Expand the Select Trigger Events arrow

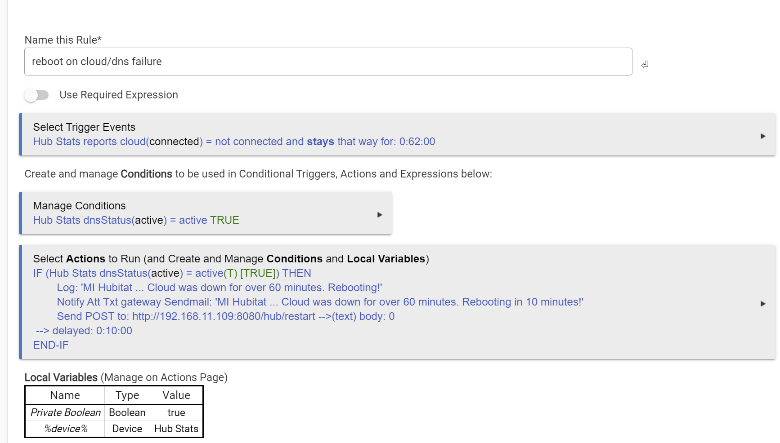pyautogui.click(x=762, y=136)
